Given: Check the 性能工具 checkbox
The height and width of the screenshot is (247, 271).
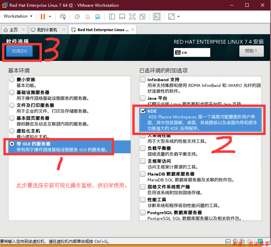Looking at the screenshot, I should pyautogui.click(x=143, y=200).
